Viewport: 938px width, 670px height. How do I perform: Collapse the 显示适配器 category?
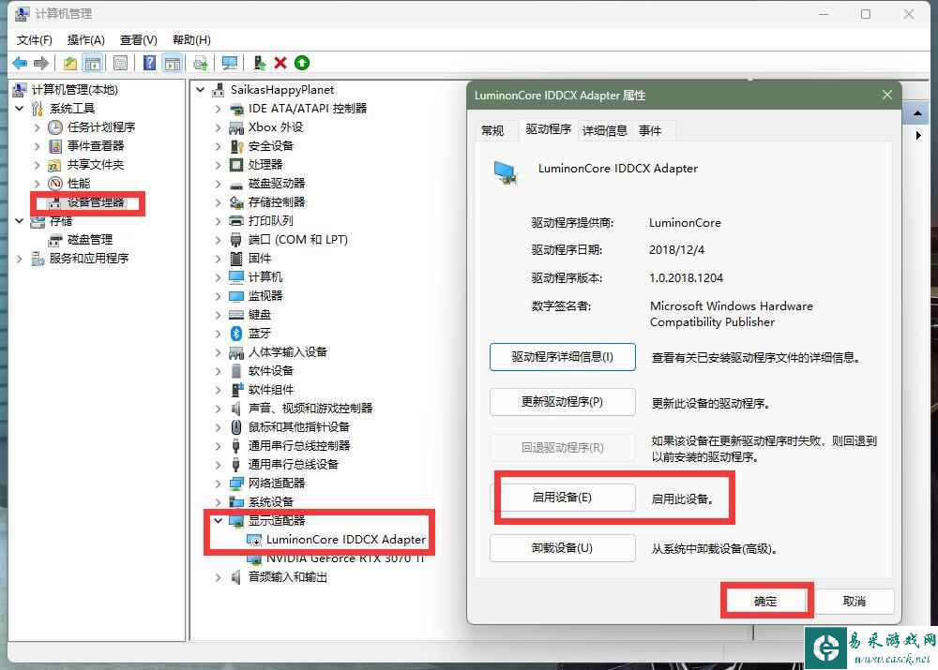click(x=218, y=520)
